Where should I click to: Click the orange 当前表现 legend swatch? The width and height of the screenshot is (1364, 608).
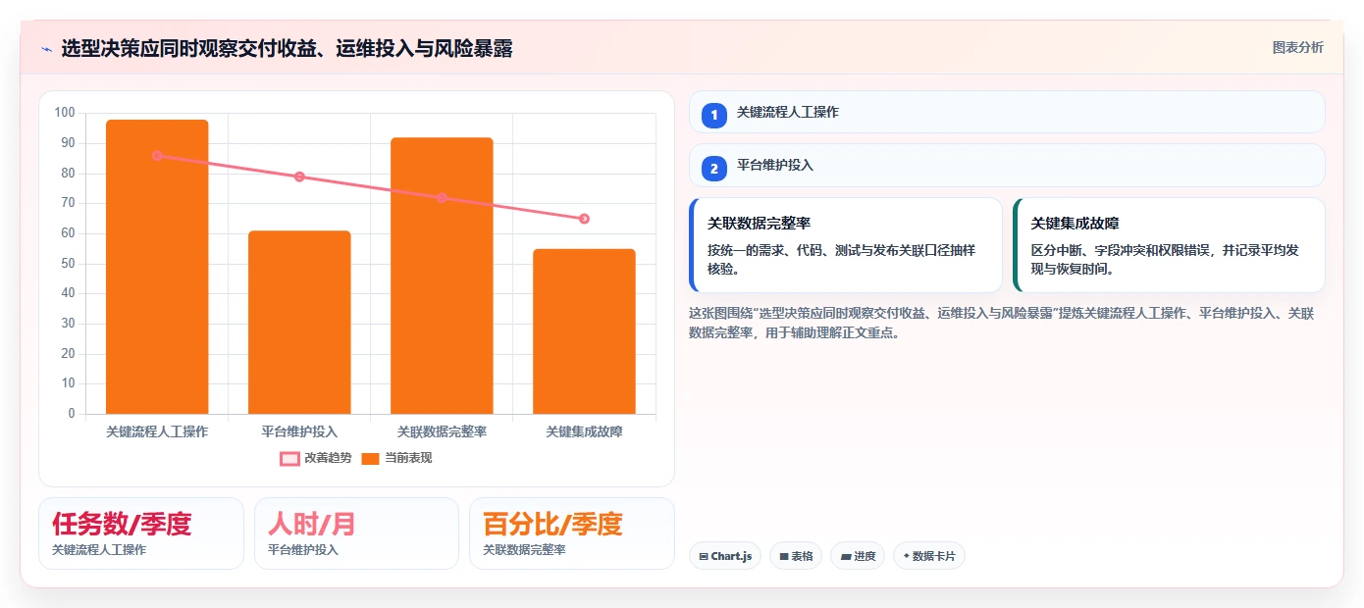tap(370, 458)
